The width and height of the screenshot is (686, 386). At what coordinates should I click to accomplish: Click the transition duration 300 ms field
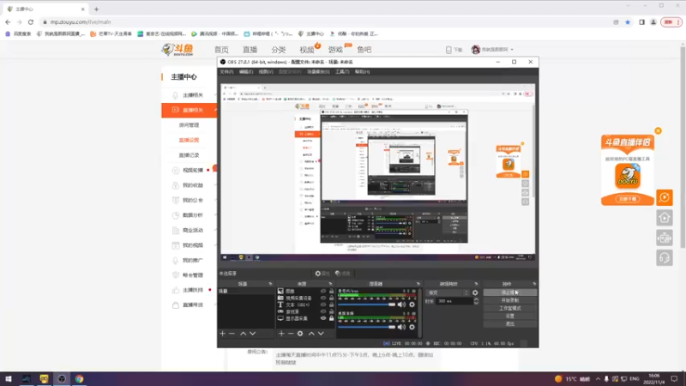(x=454, y=301)
